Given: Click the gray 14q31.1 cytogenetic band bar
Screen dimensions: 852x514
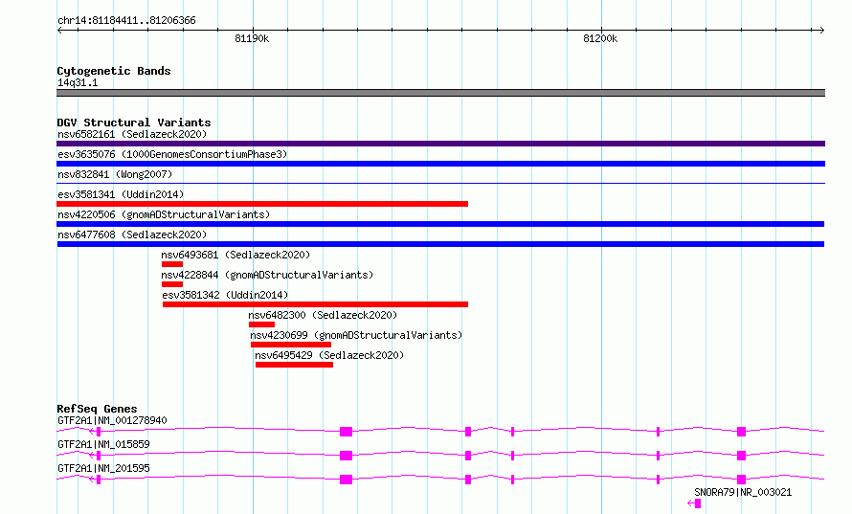Looking at the screenshot, I should 440,93.
